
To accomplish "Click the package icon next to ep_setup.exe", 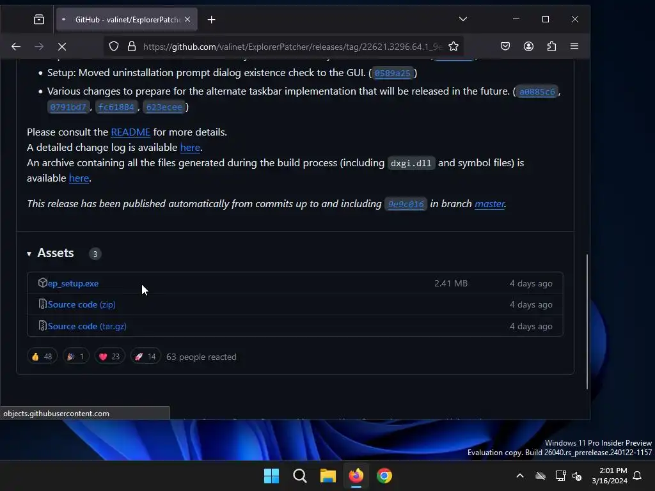I will click(43, 283).
